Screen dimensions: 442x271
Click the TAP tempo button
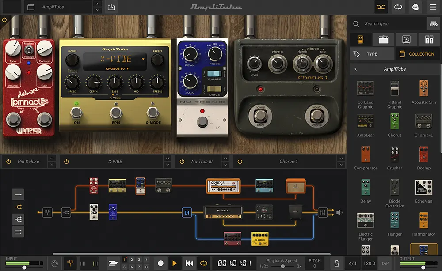pyautogui.click(x=385, y=263)
